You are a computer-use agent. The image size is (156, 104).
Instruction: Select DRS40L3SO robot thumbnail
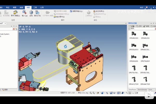(x=134, y=35)
